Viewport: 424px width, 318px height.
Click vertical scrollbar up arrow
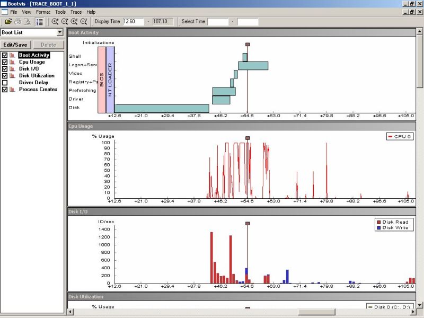(x=420, y=31)
